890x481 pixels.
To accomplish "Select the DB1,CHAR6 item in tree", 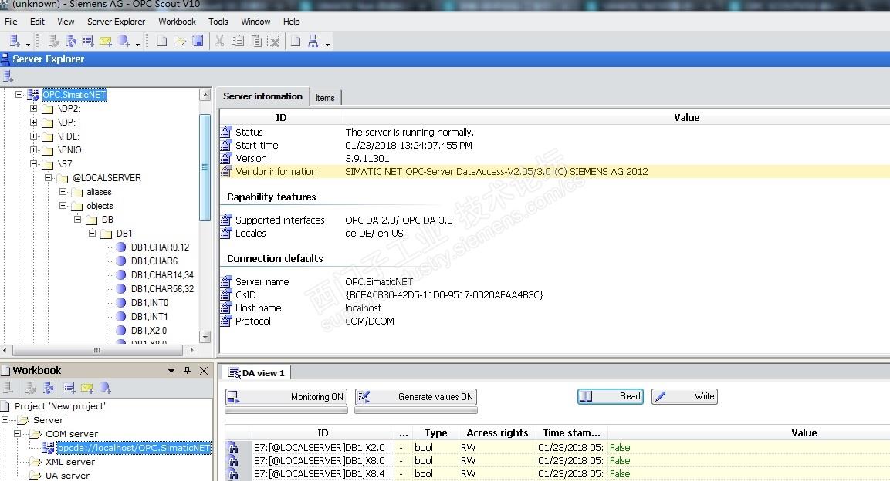I will 154,261.
